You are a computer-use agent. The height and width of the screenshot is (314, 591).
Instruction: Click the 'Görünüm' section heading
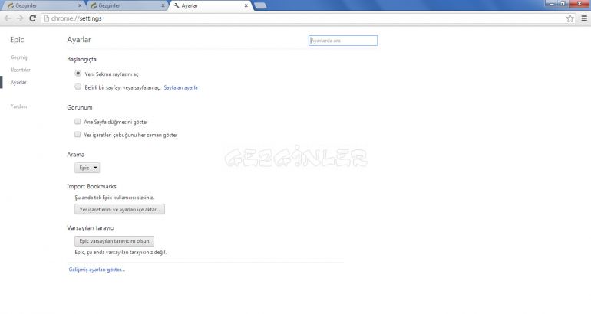click(x=80, y=107)
